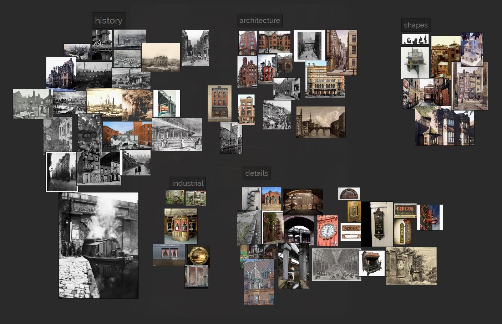
Task: Select the Cafe Parlor window image
Action: tap(169, 254)
